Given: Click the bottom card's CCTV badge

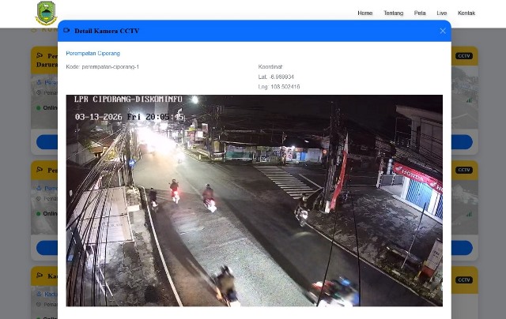Looking at the screenshot, I should [464, 280].
